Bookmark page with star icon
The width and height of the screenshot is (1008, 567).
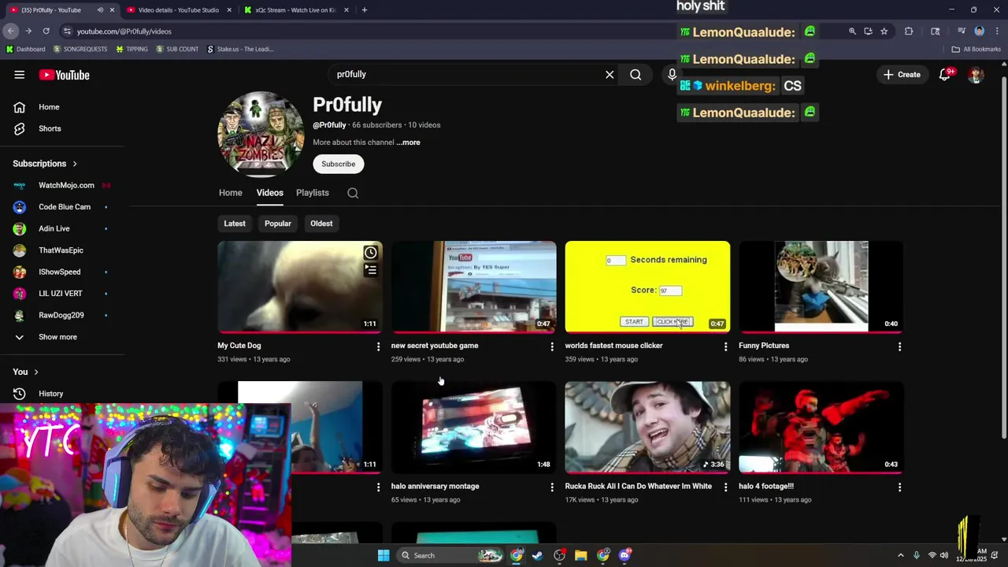click(x=884, y=31)
